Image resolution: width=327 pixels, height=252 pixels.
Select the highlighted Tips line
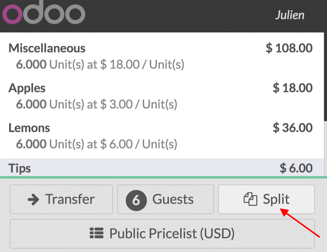[145, 168]
